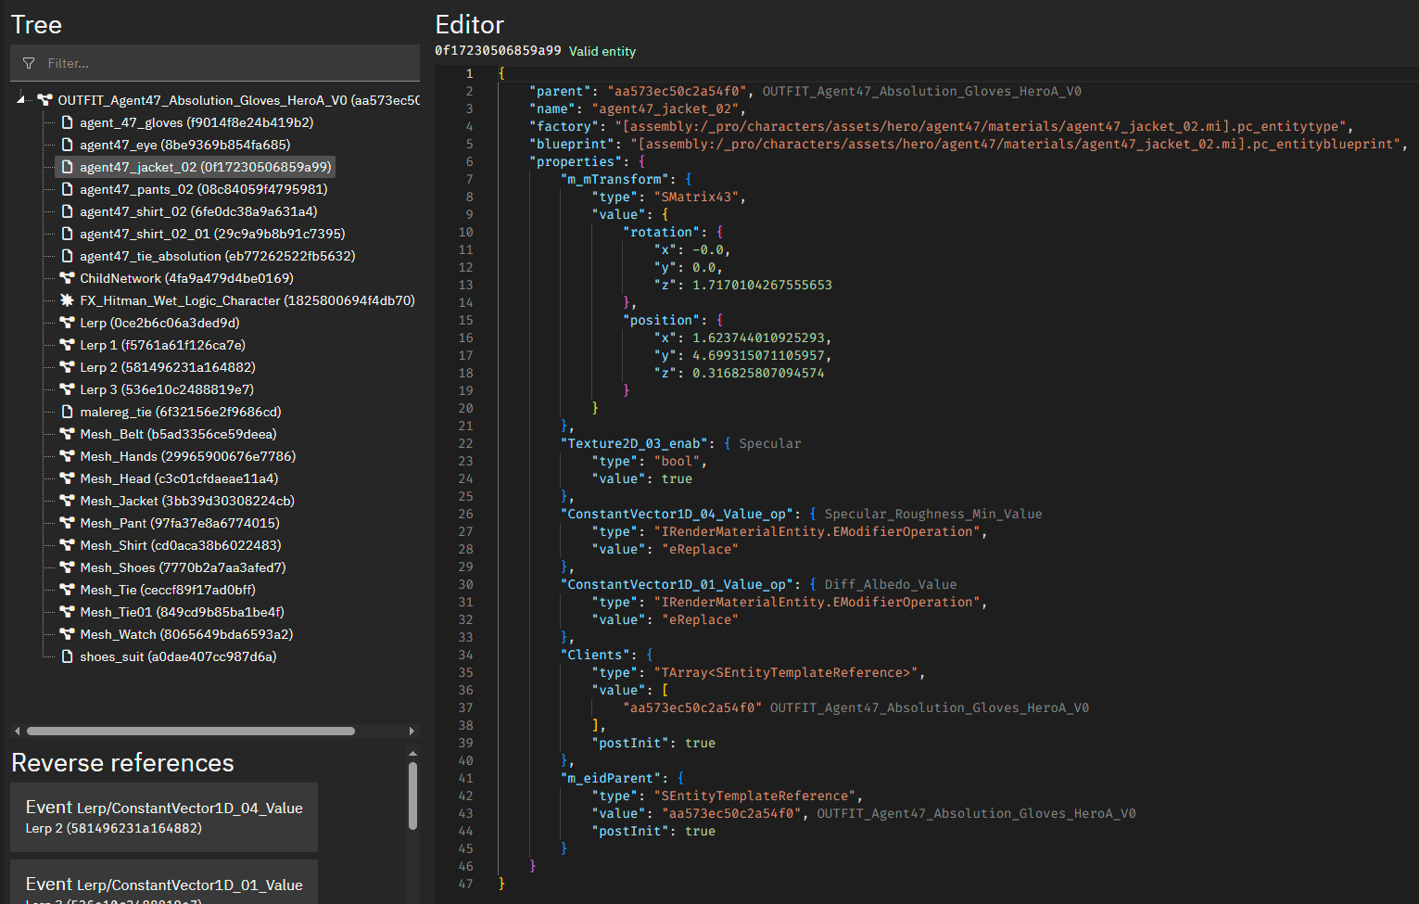Viewport: 1419px width, 904px height.
Task: Click the node icon beside Mesh_Hands
Action: (x=67, y=456)
